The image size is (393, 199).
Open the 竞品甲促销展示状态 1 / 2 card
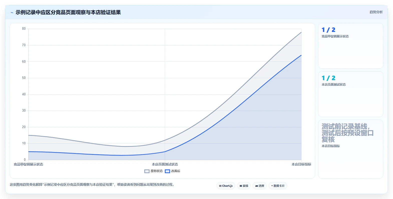coord(351,46)
